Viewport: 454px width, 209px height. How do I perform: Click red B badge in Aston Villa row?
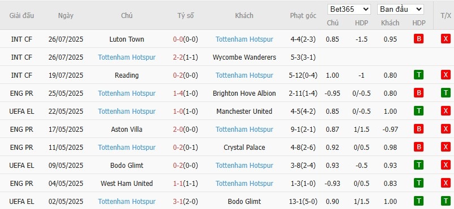click(418, 129)
